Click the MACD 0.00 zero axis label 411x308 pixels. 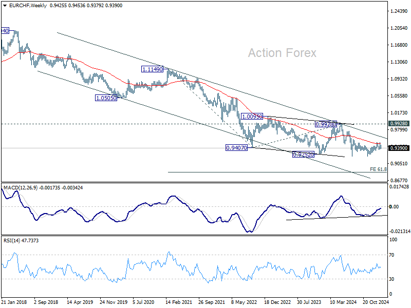[x=394, y=207]
